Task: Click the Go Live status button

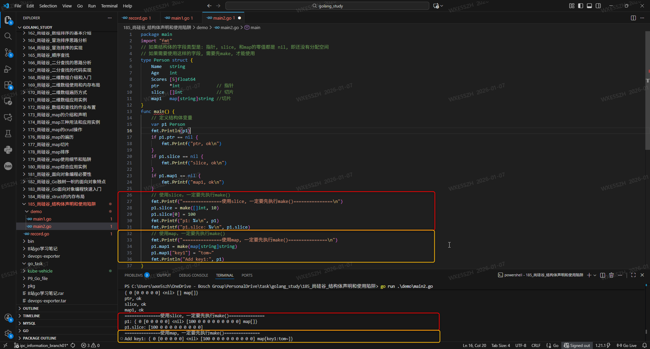Action: tap(627, 345)
